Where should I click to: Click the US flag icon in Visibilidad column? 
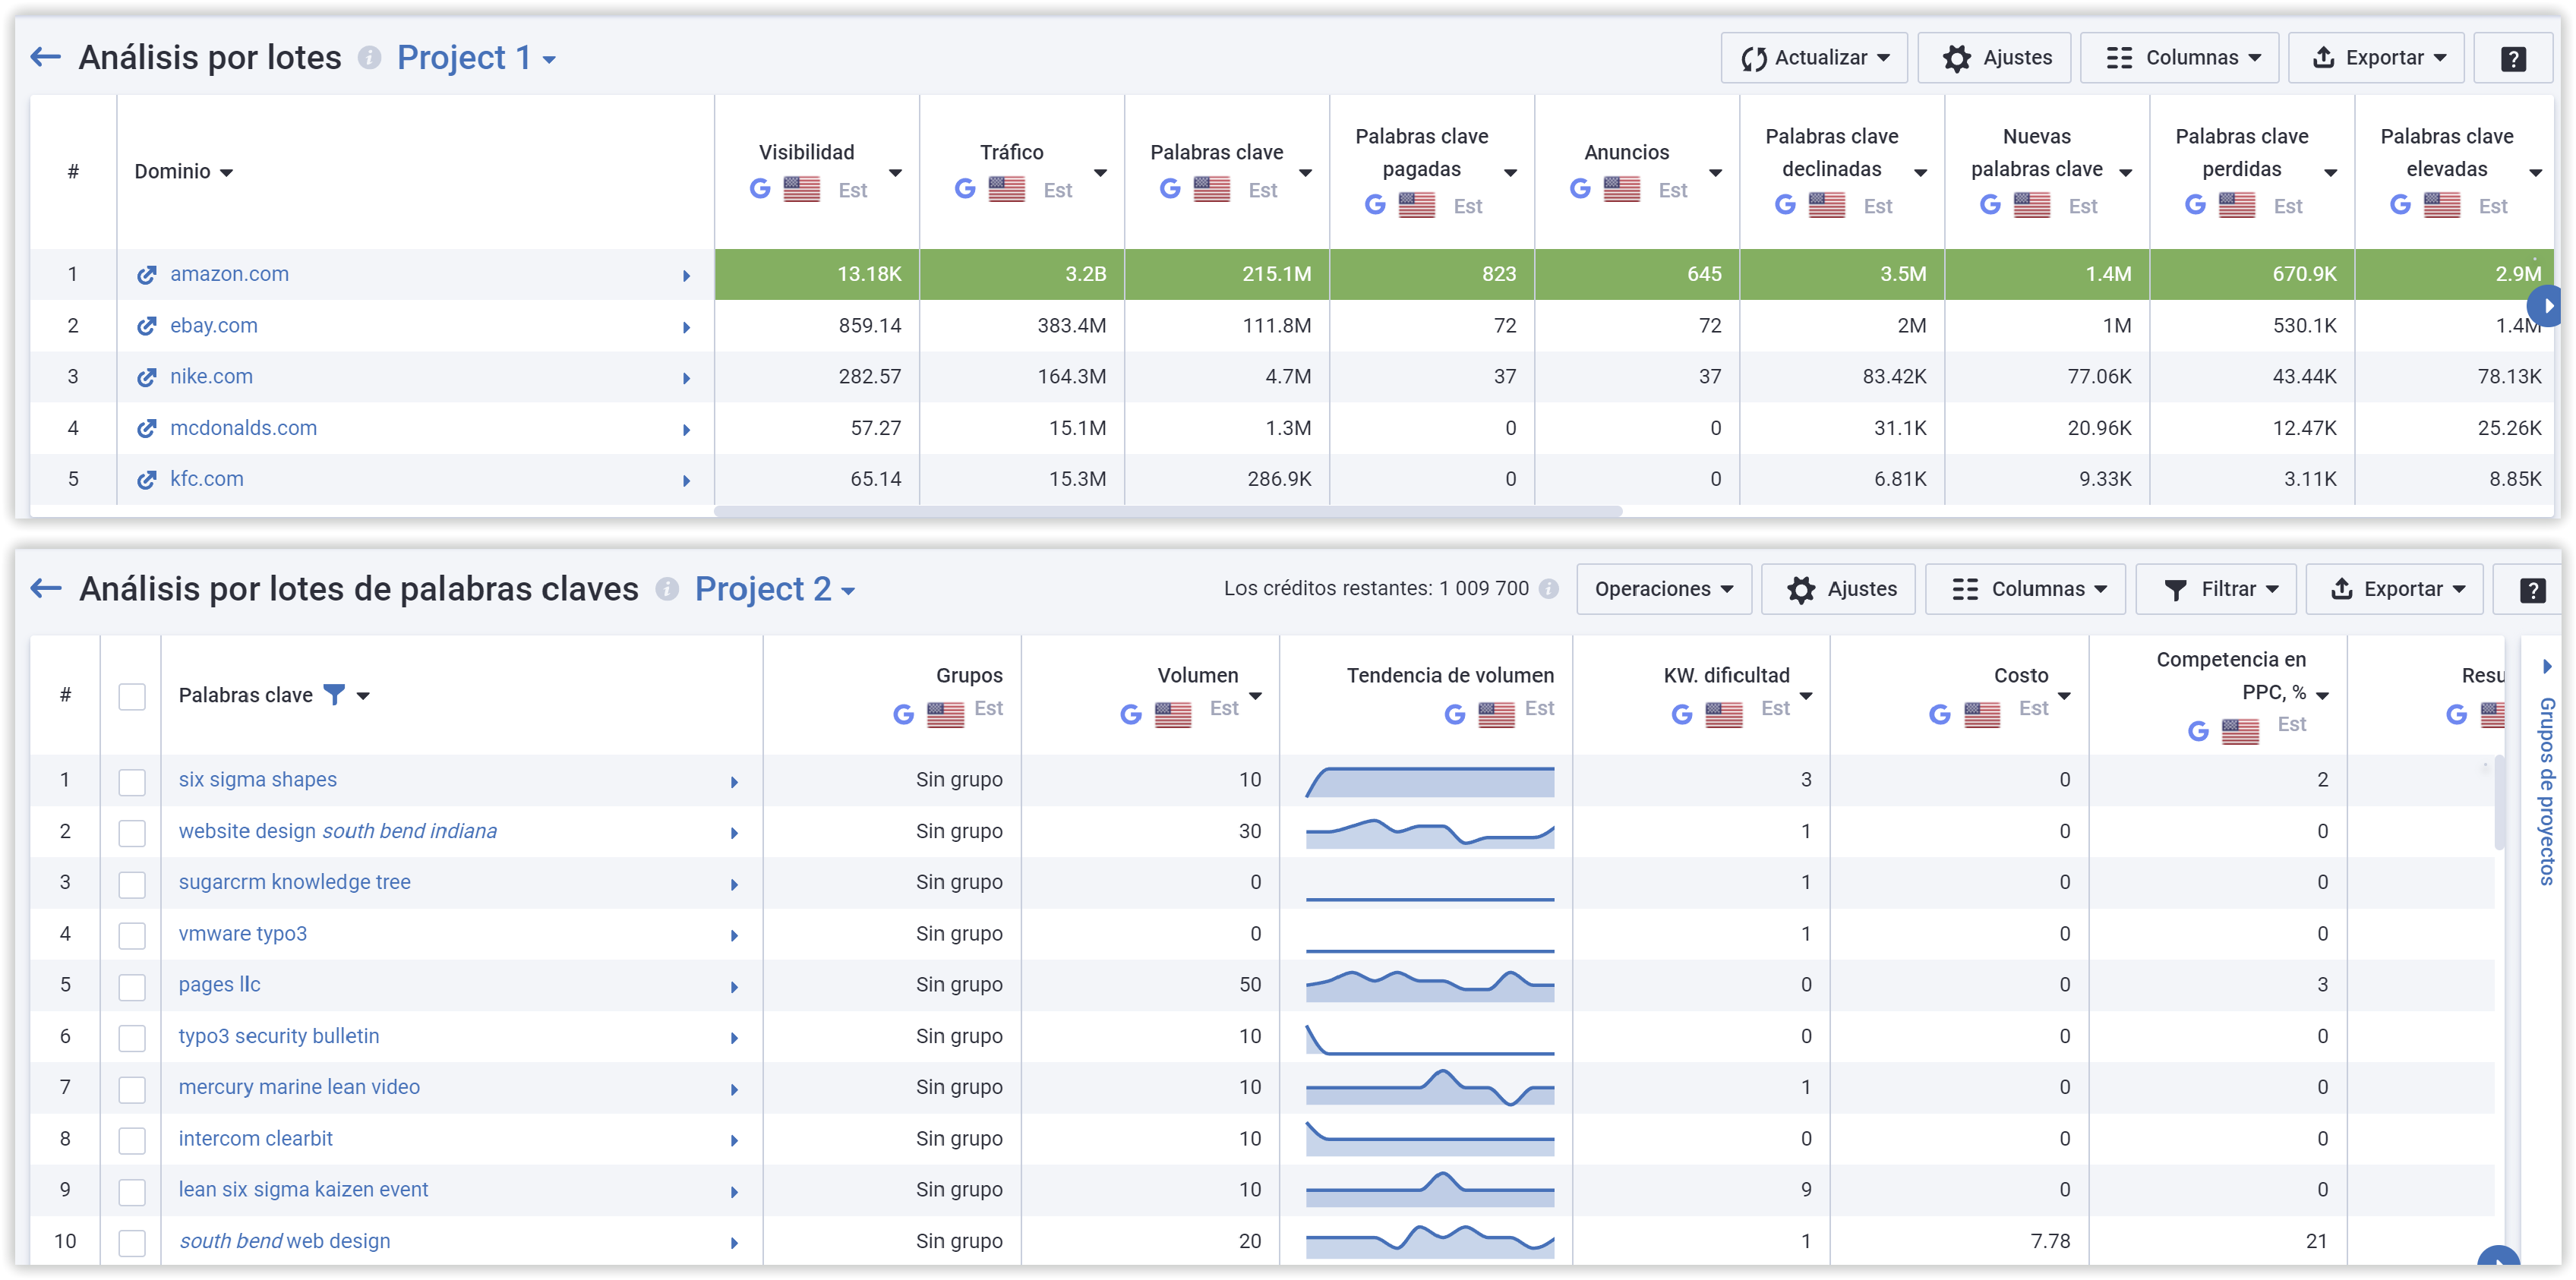[x=803, y=189]
